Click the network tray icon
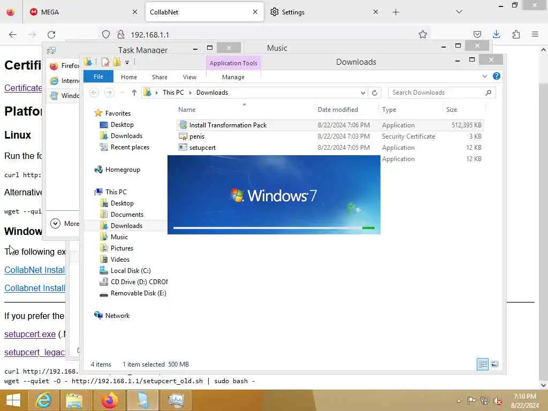This screenshot has width=548, height=411. [x=484, y=400]
